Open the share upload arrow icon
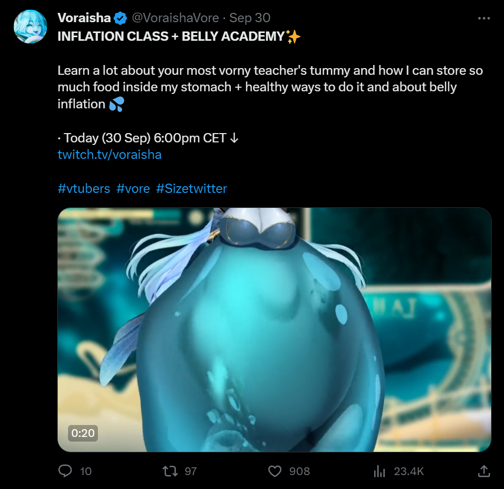The height and width of the screenshot is (489, 504). click(x=484, y=471)
